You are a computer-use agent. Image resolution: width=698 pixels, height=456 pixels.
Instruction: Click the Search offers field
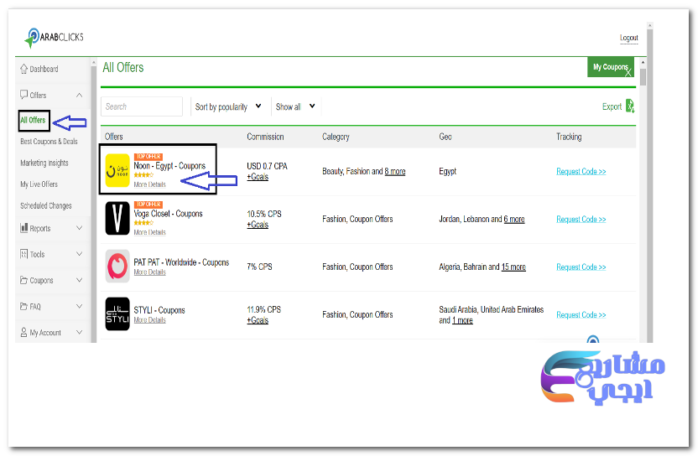(x=142, y=106)
